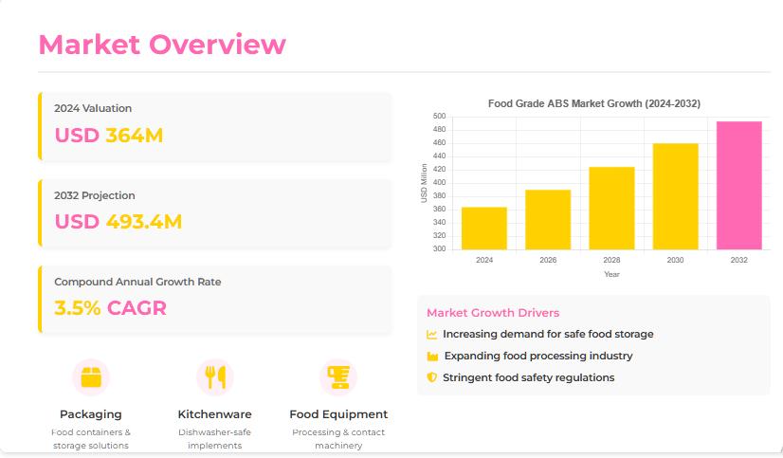The height and width of the screenshot is (458, 783).
Task: Click the 2024 Valuation card
Action: coord(215,126)
